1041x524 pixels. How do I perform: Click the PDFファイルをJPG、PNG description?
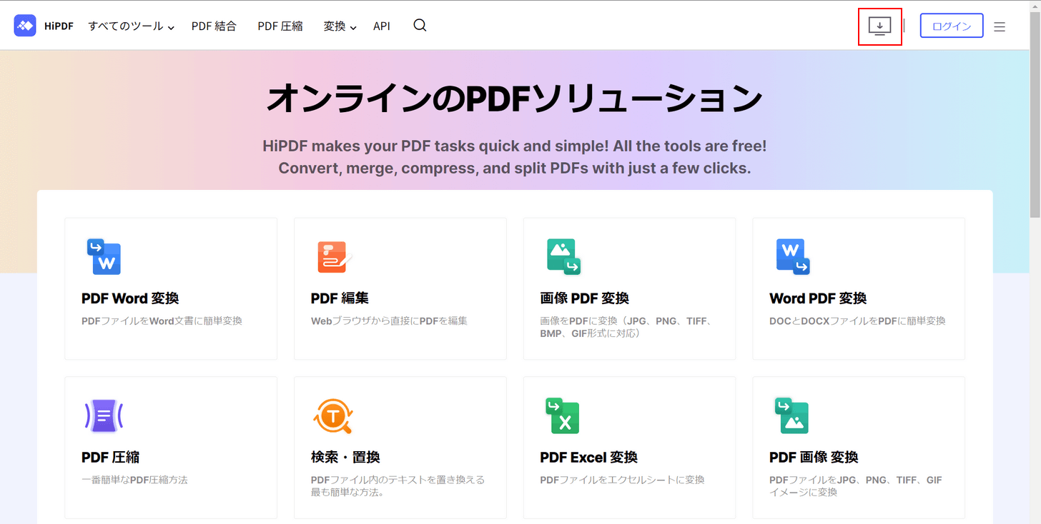(856, 486)
